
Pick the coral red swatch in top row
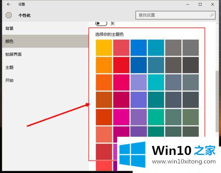[x=121, y=48]
